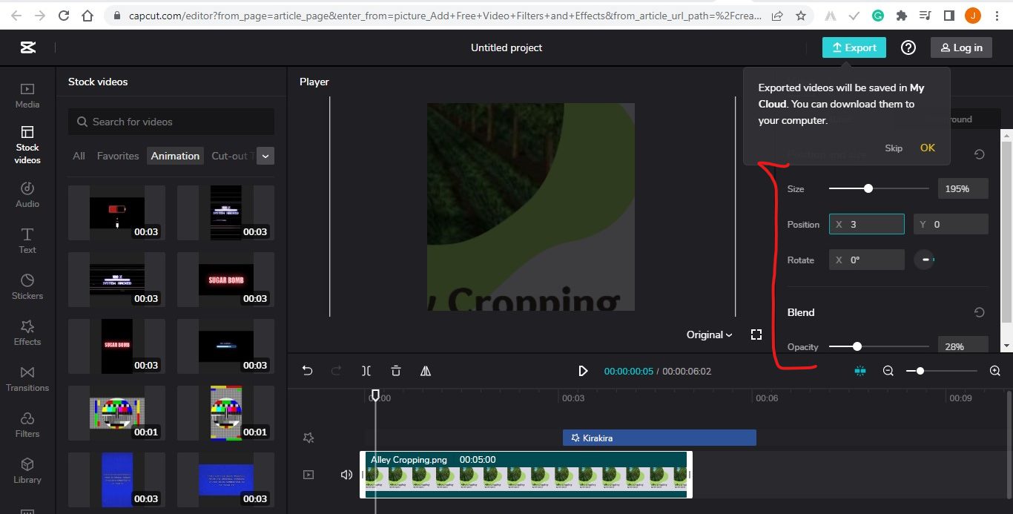Toggle fullscreen preview in the Player
Image resolution: width=1013 pixels, height=514 pixels.
click(756, 334)
